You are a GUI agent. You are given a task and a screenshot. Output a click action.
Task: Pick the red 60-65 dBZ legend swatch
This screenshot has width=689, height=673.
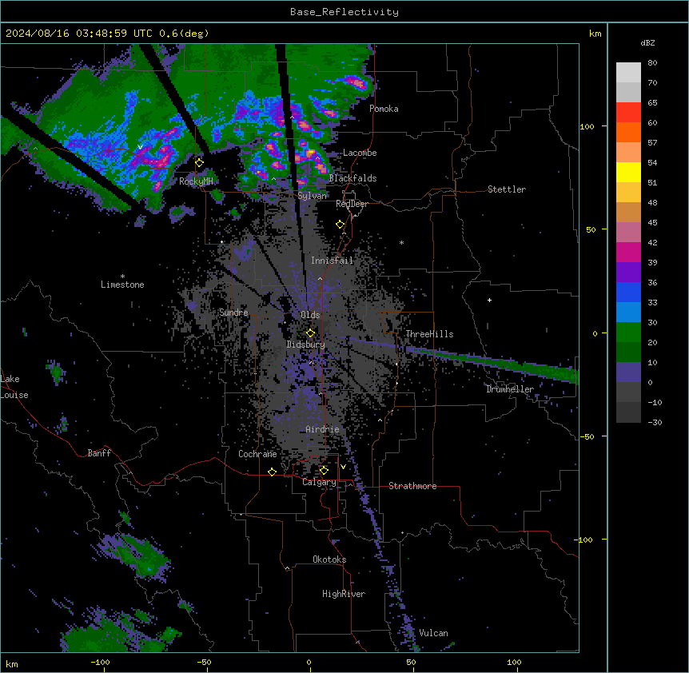pos(628,112)
